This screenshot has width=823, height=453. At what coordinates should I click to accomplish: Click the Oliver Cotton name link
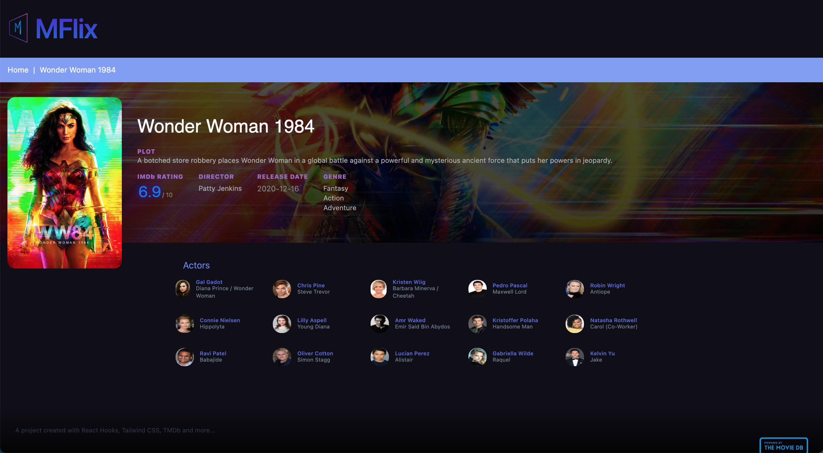(315, 353)
